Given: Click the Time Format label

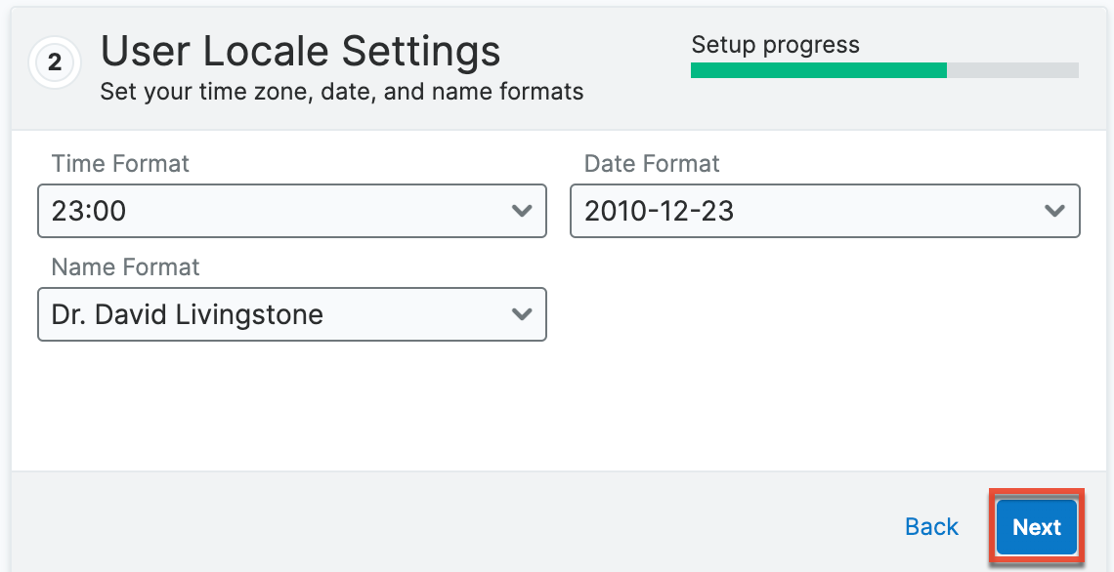Looking at the screenshot, I should pyautogui.click(x=119, y=164).
